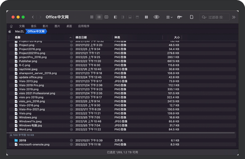The width and height of the screenshot is (245, 159).
Task: Select the 2019 folder
Action: [23, 140]
